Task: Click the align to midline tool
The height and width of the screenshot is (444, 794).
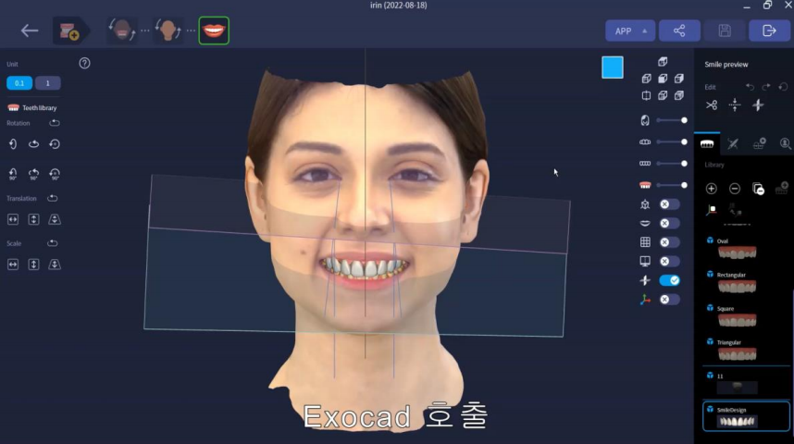Action: coord(735,105)
